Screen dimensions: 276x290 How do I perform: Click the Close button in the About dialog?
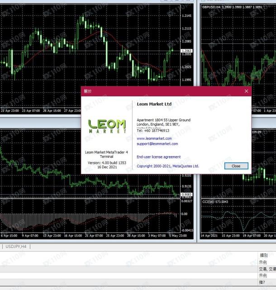click(x=236, y=166)
